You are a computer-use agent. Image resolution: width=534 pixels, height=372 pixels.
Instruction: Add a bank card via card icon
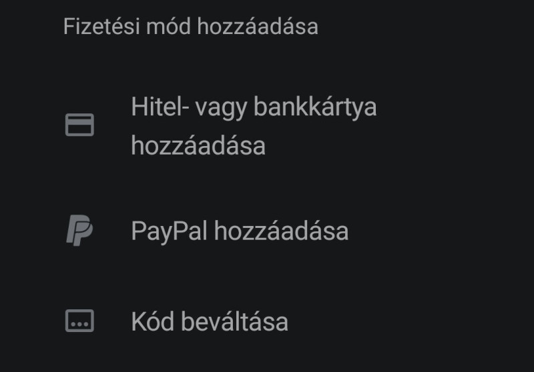tap(79, 125)
